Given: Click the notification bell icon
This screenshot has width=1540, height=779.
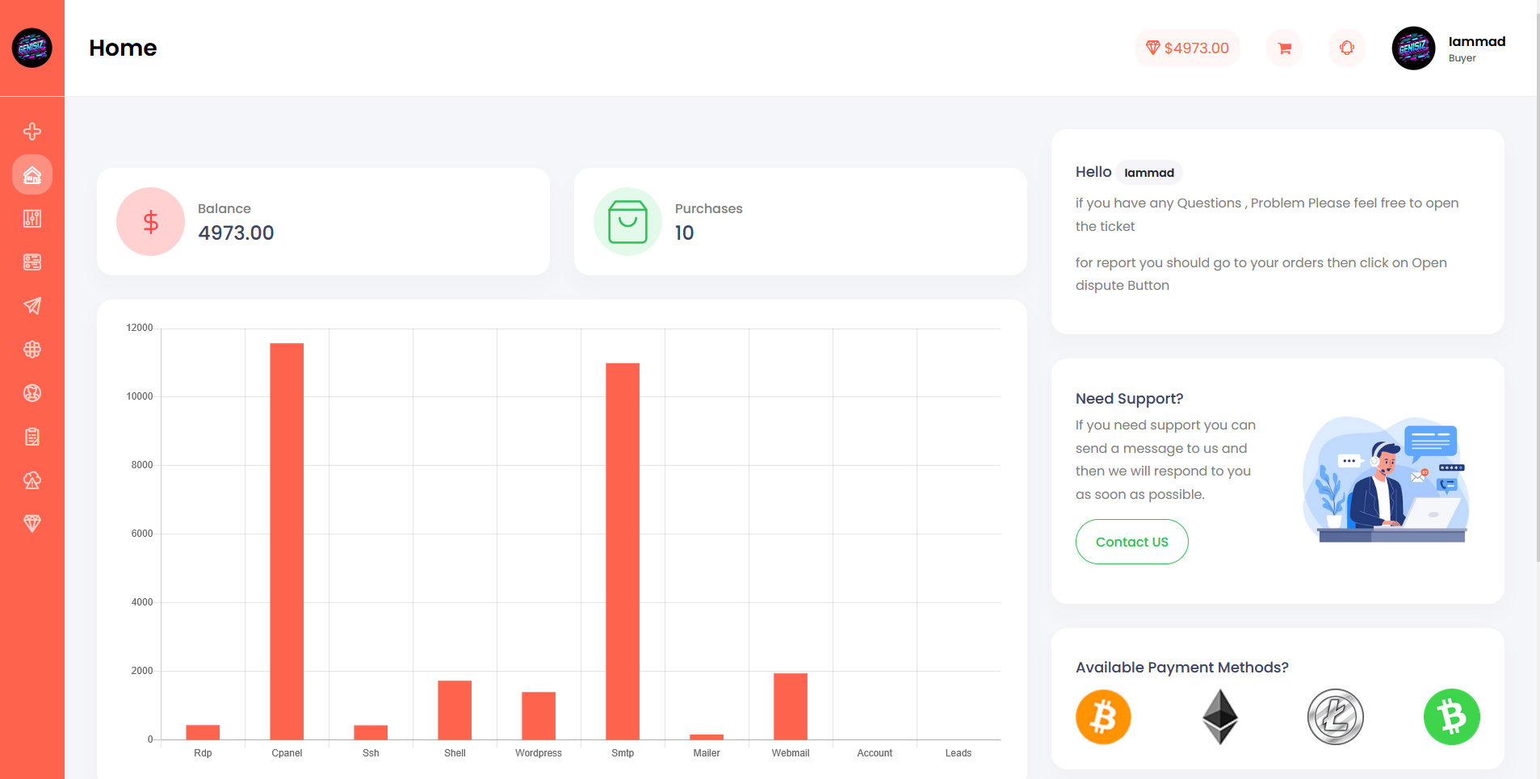Looking at the screenshot, I should tap(1346, 48).
